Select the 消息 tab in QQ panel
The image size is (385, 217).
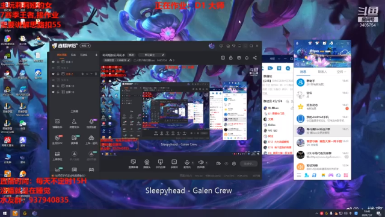coord(303,72)
